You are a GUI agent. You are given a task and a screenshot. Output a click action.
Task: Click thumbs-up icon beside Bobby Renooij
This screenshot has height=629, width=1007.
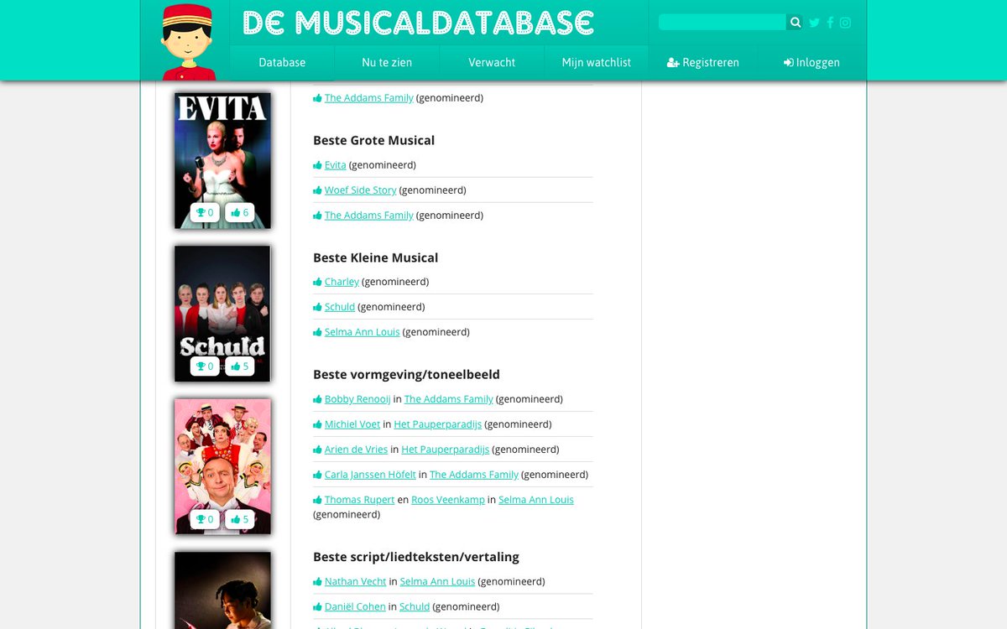pos(318,399)
